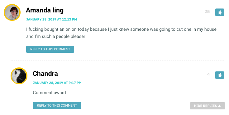
Task: Click the onion comment's first line
Action: [121, 29]
